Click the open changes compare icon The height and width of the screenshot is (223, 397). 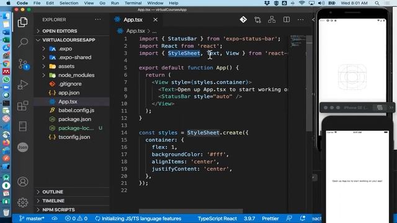pyautogui.click(x=257, y=20)
